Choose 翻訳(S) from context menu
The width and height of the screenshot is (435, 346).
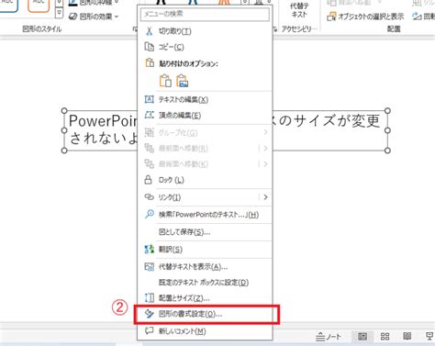[205, 250]
